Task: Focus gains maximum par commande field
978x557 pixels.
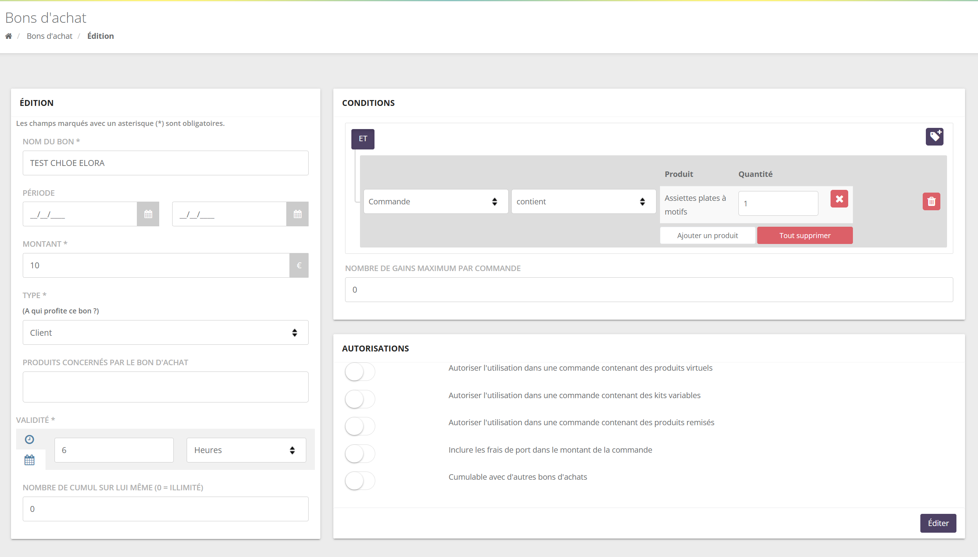Action: pyautogui.click(x=649, y=290)
